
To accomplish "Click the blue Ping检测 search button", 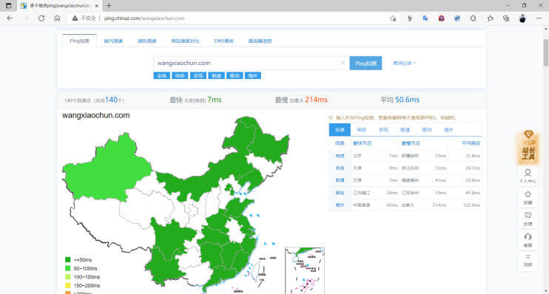I will (366, 64).
